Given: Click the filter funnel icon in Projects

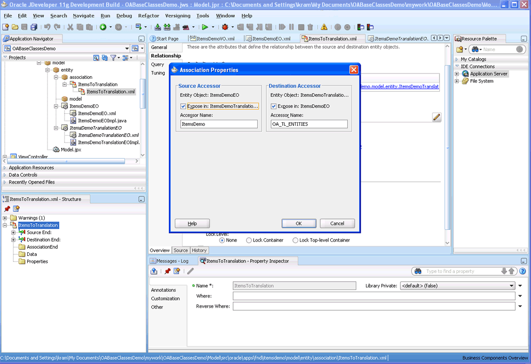Looking at the screenshot, I should [x=113, y=58].
